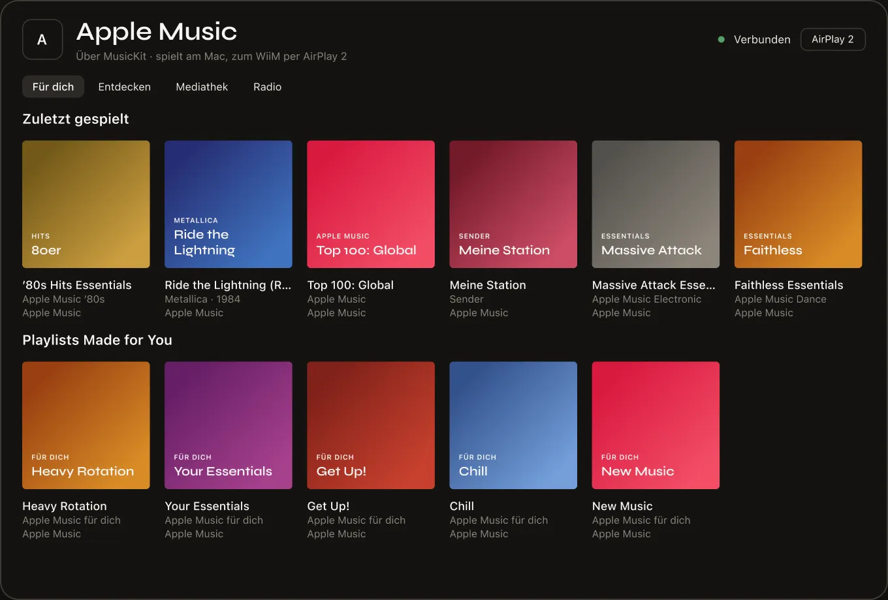Open the gold '8oer' Hits cover artwork
Image resolution: width=888 pixels, height=600 pixels.
click(86, 204)
